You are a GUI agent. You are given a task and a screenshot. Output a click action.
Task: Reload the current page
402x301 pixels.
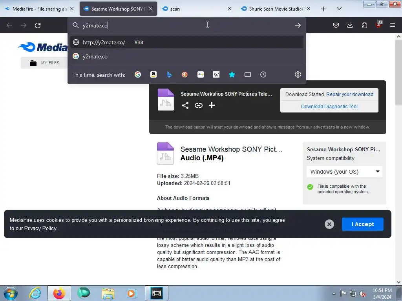point(38,25)
